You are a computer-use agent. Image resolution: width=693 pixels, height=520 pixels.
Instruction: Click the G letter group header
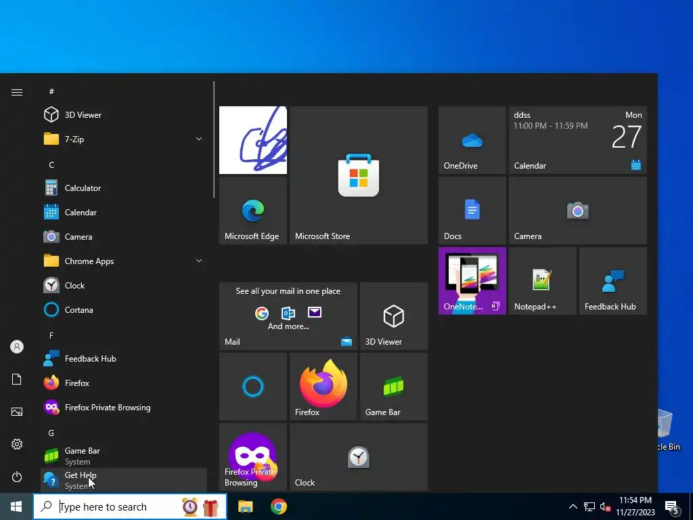(51, 433)
